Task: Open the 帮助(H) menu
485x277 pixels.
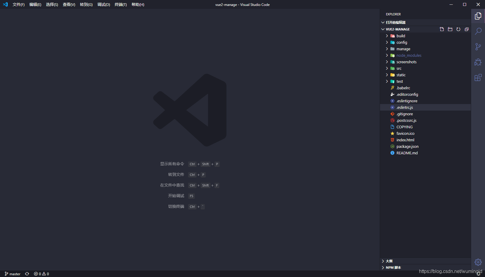Action: pyautogui.click(x=138, y=4)
